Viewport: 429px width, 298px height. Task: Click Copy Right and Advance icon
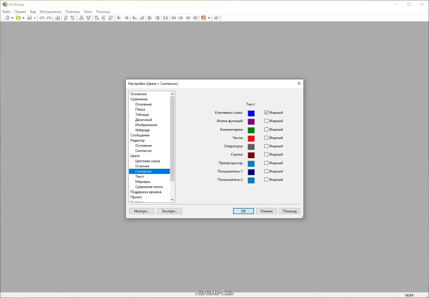coord(135,18)
